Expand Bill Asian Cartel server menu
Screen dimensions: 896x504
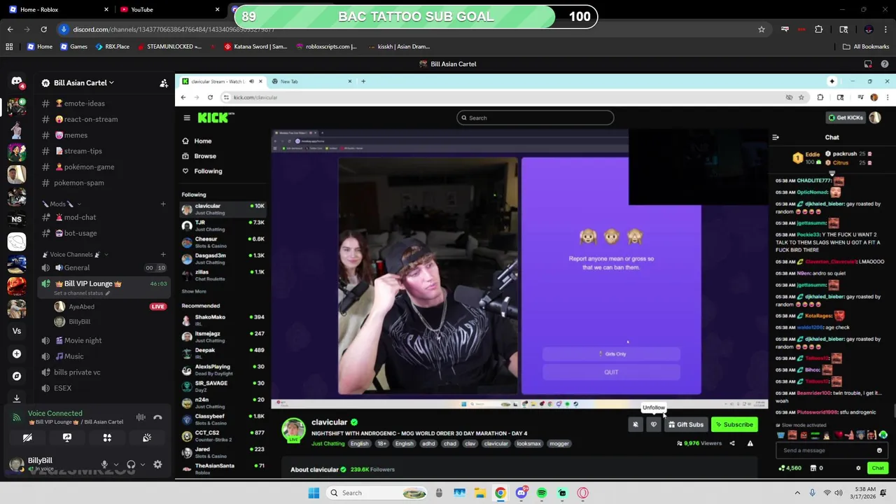coord(84,83)
